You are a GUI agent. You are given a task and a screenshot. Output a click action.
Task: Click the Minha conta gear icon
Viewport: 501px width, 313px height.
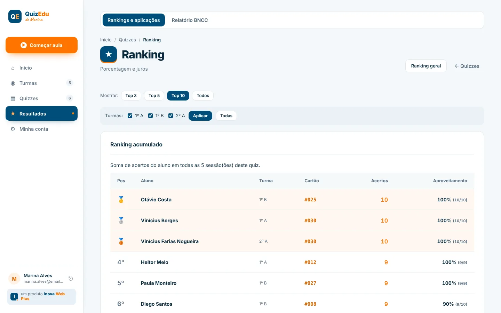pyautogui.click(x=13, y=129)
